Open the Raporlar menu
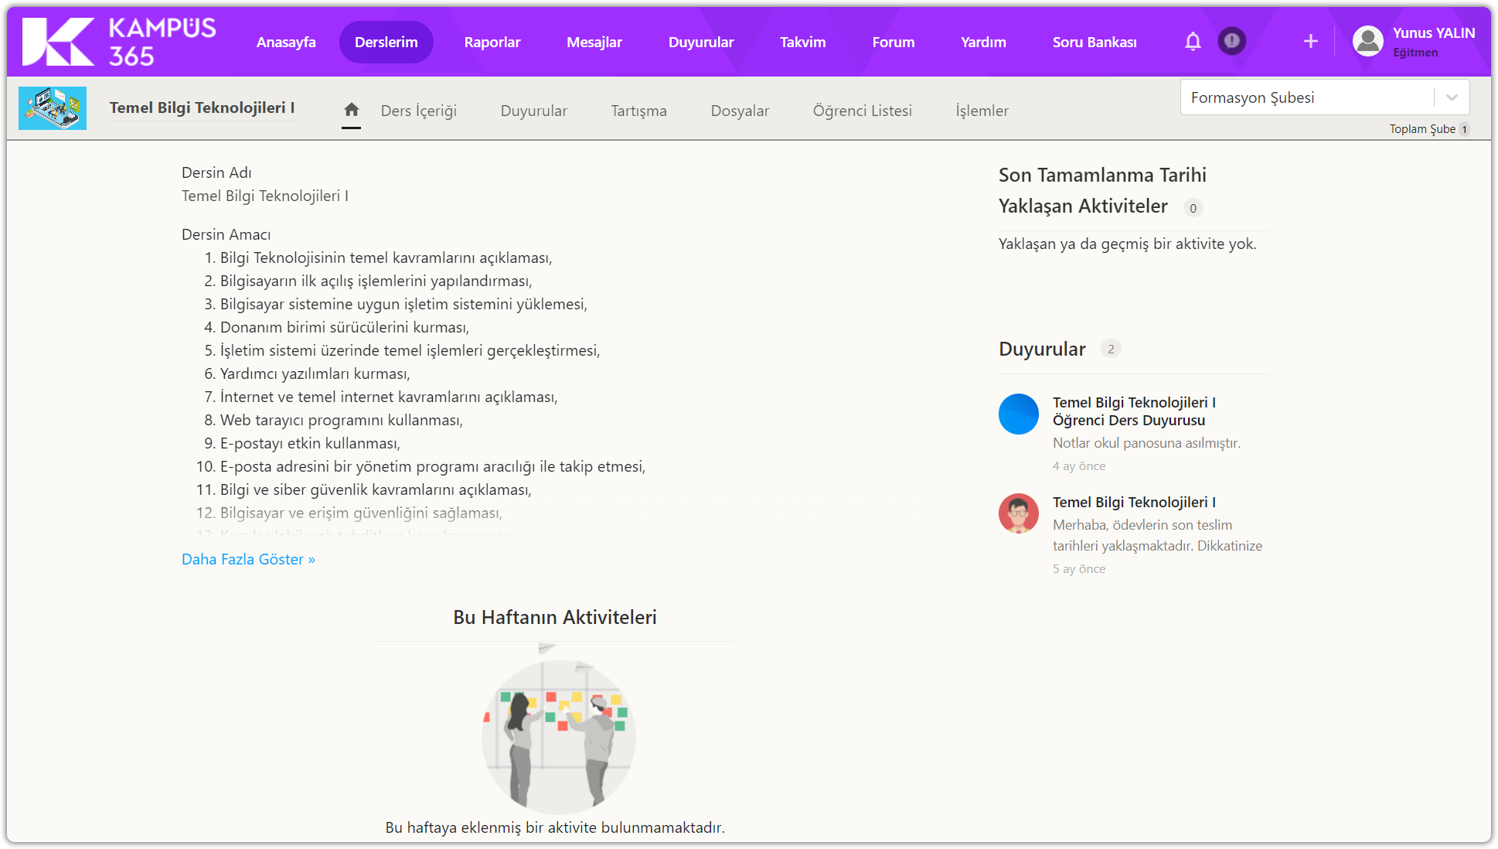 (x=492, y=43)
